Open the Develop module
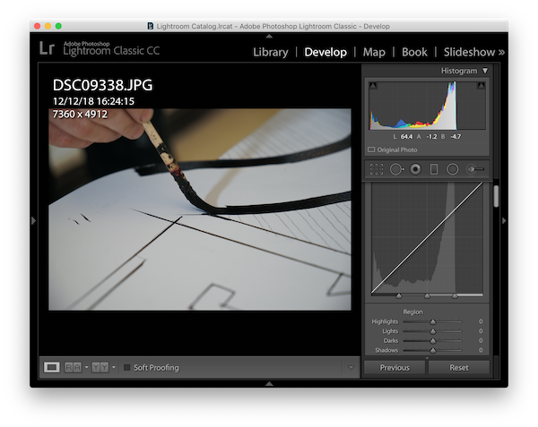This screenshot has width=538, height=427. coord(325,52)
